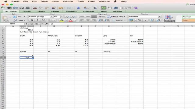The image size is (195, 109).
Task: Toggle align text right
Action: pyautogui.click(x=94, y=20)
